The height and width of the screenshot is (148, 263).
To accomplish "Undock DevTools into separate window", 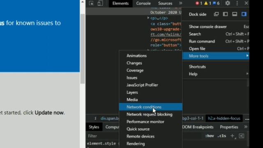I will (216, 14).
